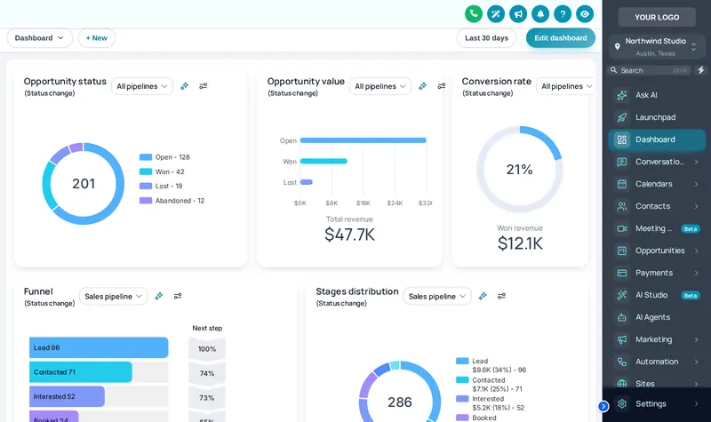
Task: Click the Open - 128 legend swatch
Action: 146,157
